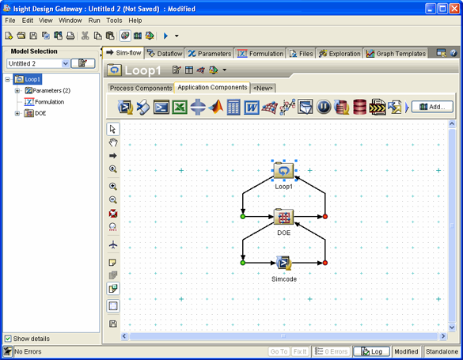Click the Zoom In magnifier tool

point(113,187)
